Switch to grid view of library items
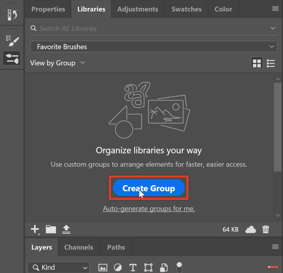 [257, 63]
